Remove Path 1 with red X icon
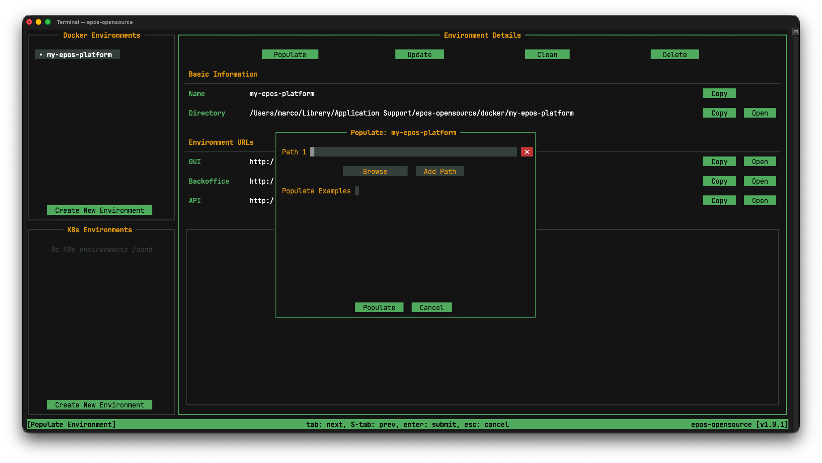The width and height of the screenshot is (822, 463). coord(527,152)
